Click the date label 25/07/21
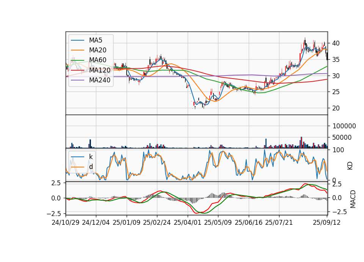 279,223
